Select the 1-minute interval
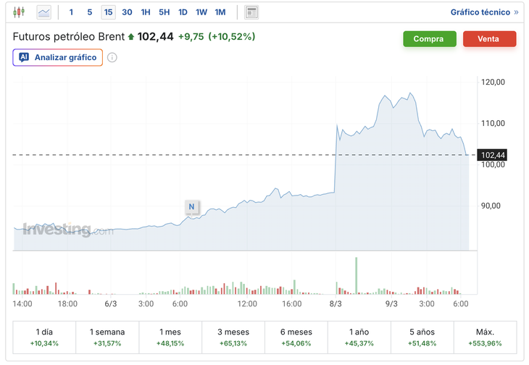The height and width of the screenshot is (365, 529). (x=71, y=12)
